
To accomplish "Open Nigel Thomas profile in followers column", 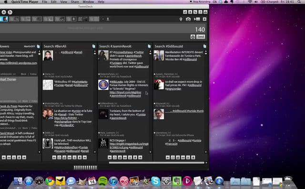I will [x=8, y=79].
